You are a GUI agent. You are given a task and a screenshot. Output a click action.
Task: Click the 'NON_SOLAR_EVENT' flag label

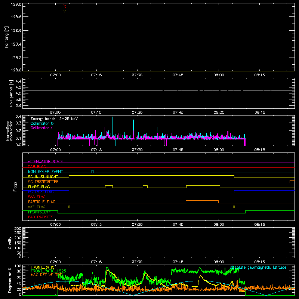[x=45, y=172]
